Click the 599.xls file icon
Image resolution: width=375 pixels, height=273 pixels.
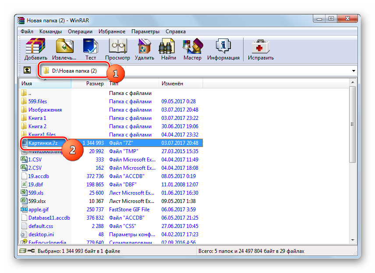[24, 192]
